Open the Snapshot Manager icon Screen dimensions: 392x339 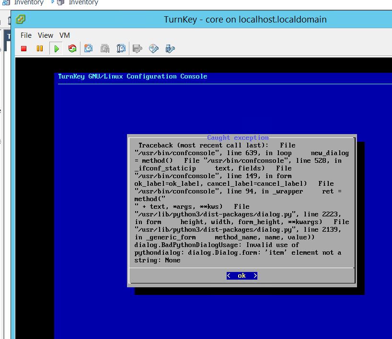pyautogui.click(x=121, y=48)
